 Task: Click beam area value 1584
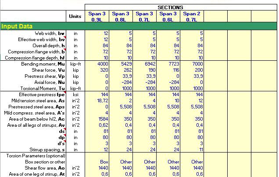pyautogui.click(x=104, y=119)
